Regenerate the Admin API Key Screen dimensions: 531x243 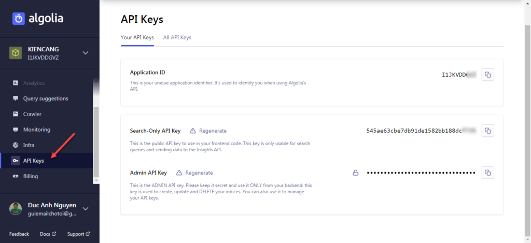tap(199, 173)
